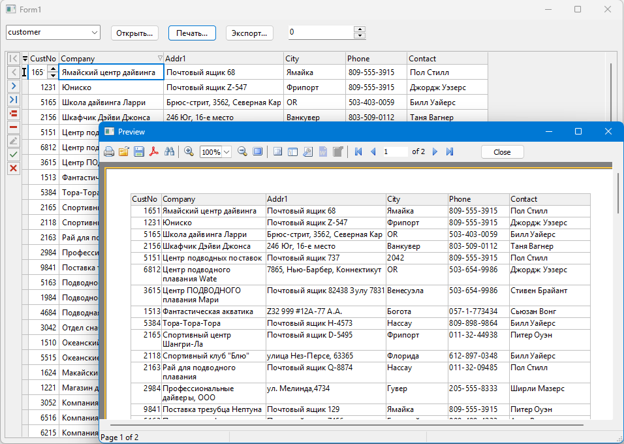Click the page number field in Preview
The image size is (624, 444).
pos(394,151)
